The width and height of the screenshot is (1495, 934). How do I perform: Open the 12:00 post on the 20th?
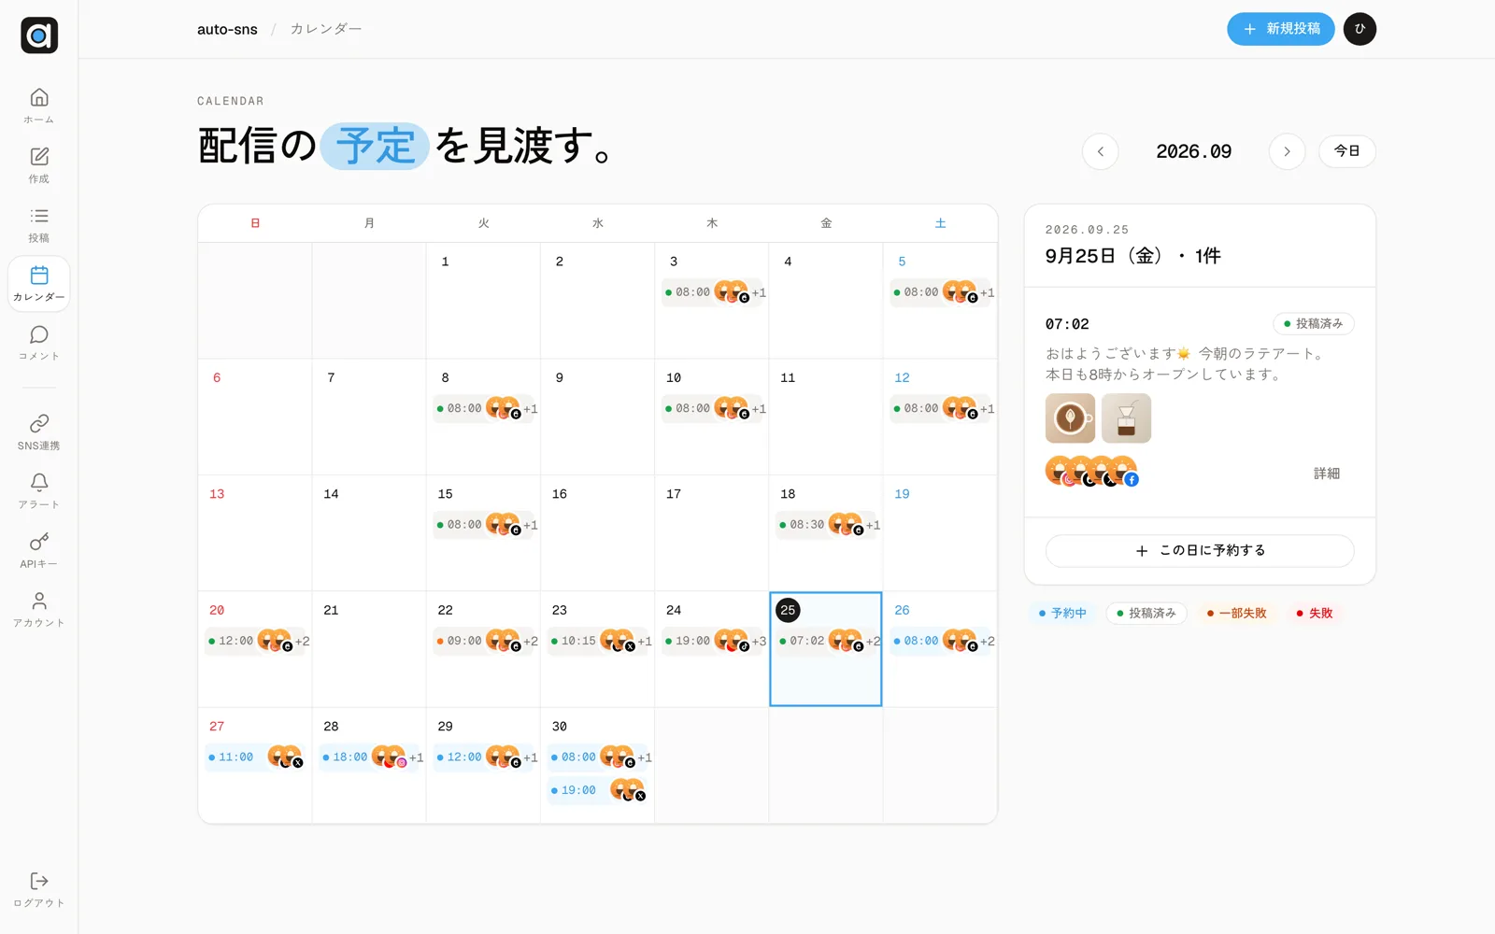pos(256,641)
